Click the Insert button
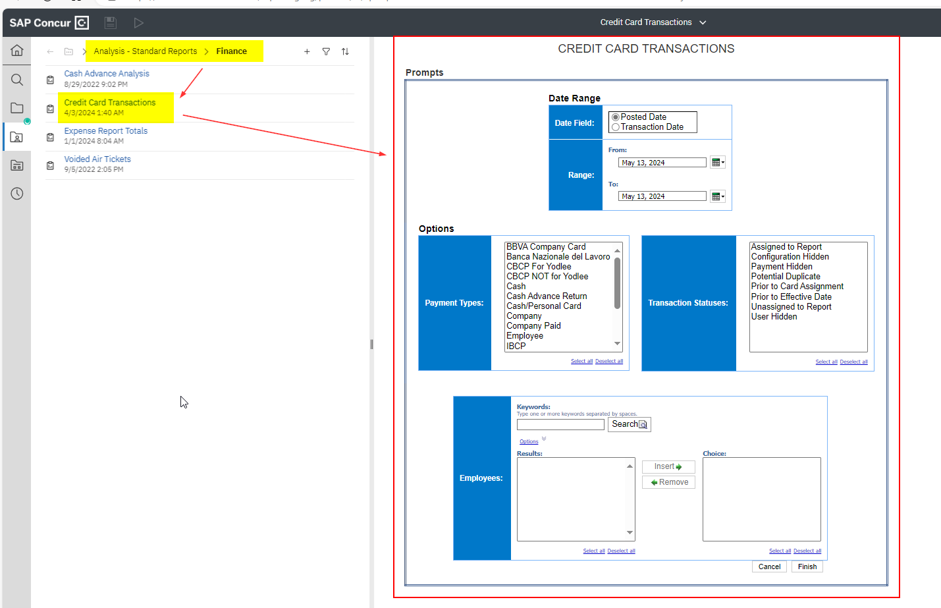This screenshot has width=941, height=608. click(668, 466)
